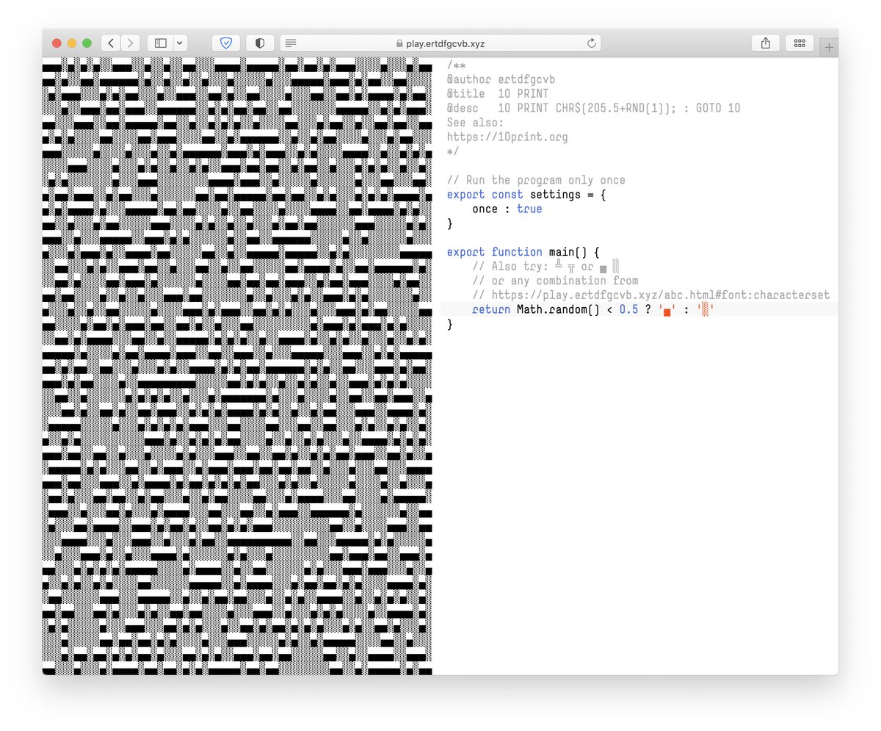This screenshot has width=881, height=731.
Task: Reload the page with the refresh icon
Action: 592,43
